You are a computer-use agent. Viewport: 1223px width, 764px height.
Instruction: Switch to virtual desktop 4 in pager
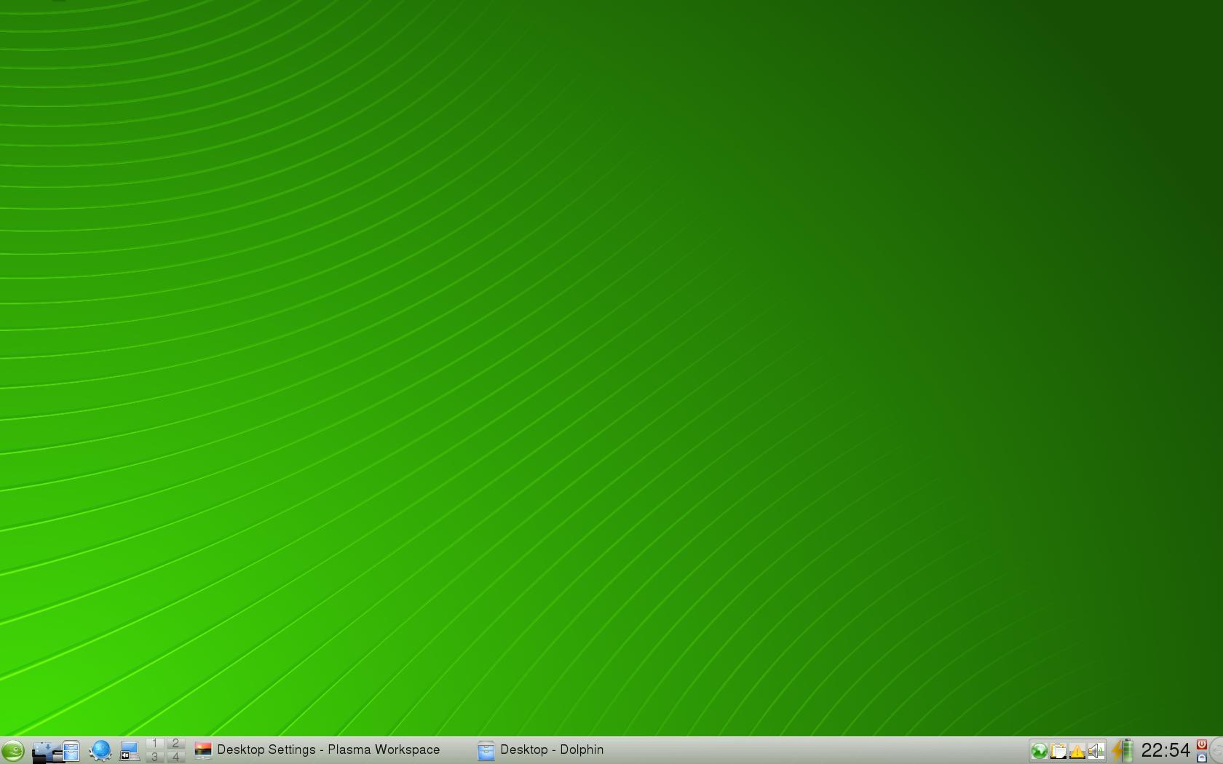coord(175,757)
